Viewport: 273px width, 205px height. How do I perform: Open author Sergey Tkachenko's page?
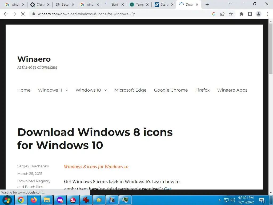33,166
